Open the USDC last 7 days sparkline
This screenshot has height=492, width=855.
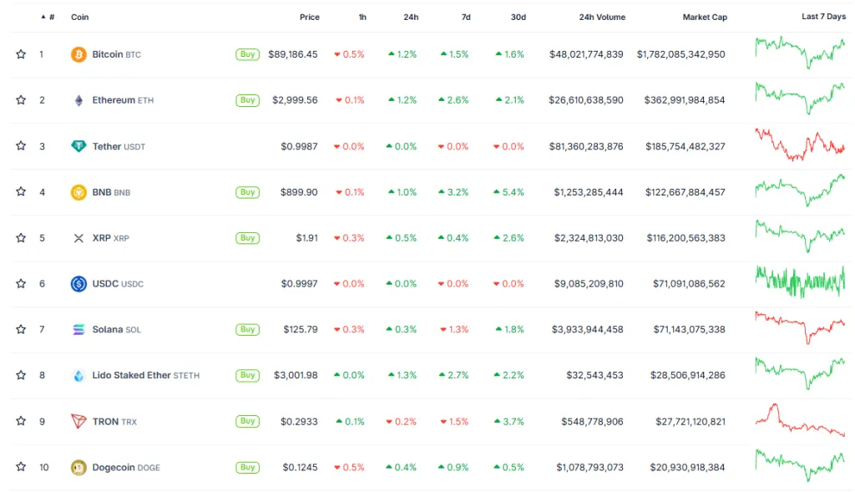pyautogui.click(x=799, y=282)
